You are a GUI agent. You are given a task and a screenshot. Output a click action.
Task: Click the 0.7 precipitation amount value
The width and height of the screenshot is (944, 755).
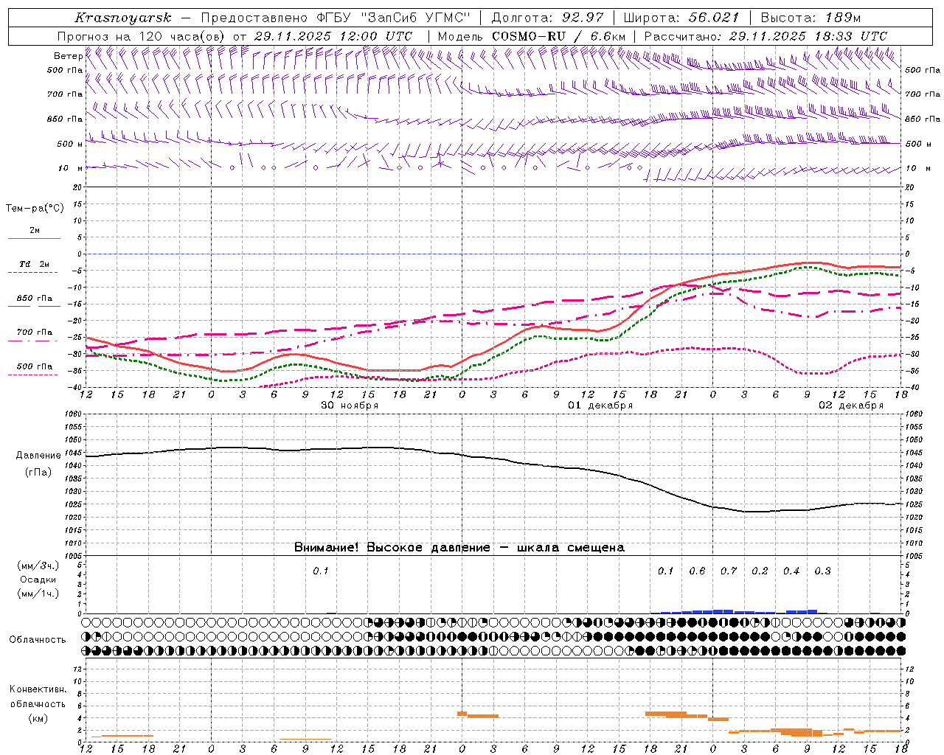729,571
